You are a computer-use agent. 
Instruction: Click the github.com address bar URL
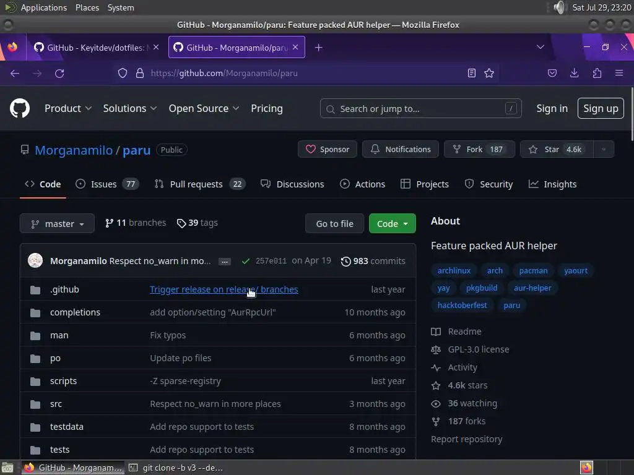pyautogui.click(x=224, y=73)
